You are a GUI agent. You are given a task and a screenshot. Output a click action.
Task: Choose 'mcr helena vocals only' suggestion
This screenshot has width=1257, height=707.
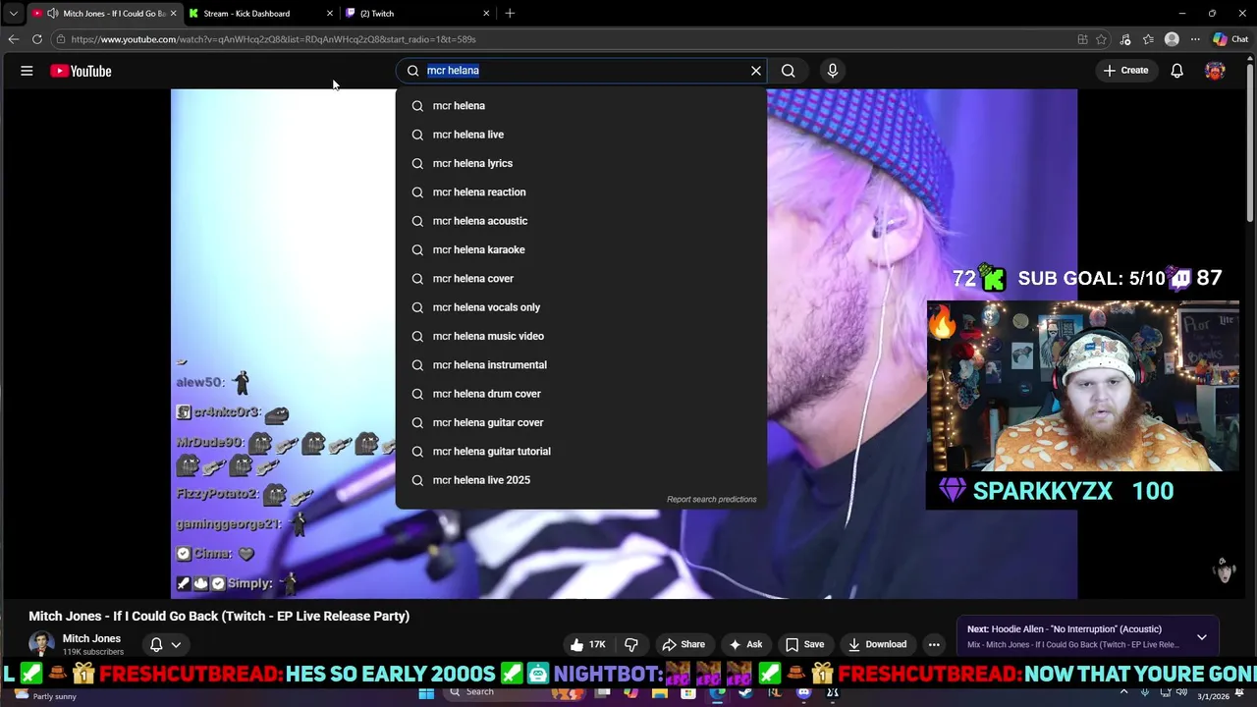[x=581, y=307]
